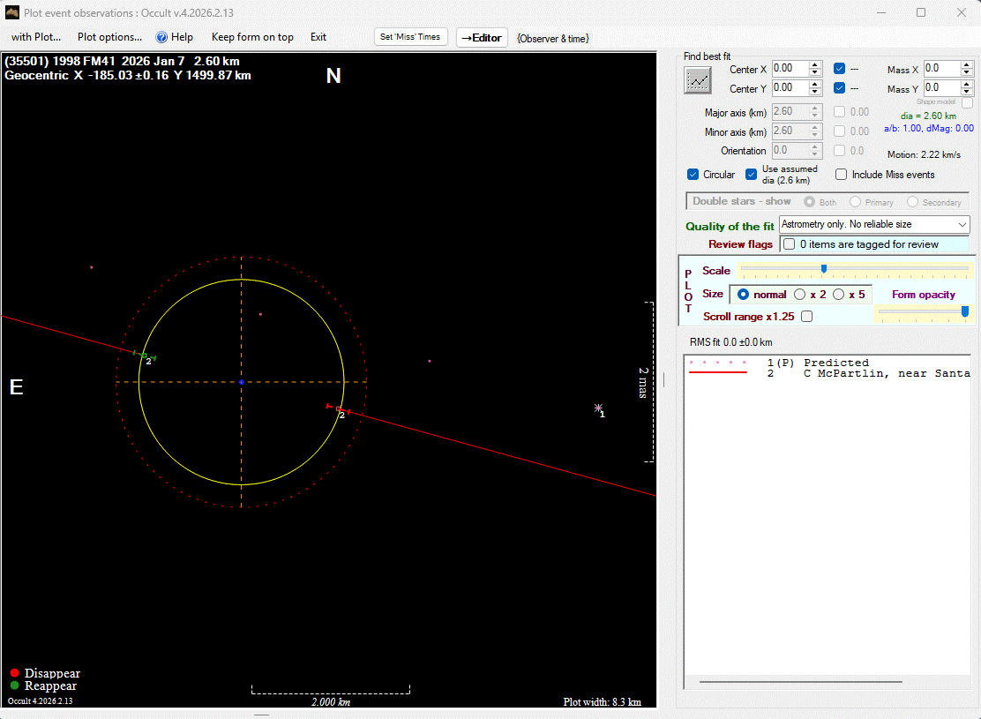Click the Set 'Miss' Times button
This screenshot has width=981, height=719.
pyautogui.click(x=410, y=37)
